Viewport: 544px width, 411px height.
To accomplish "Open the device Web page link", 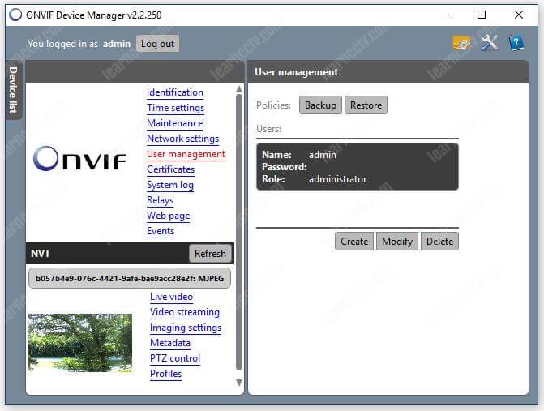I will 169,216.
